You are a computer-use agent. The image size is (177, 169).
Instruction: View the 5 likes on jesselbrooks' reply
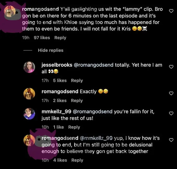(x=60, y=81)
